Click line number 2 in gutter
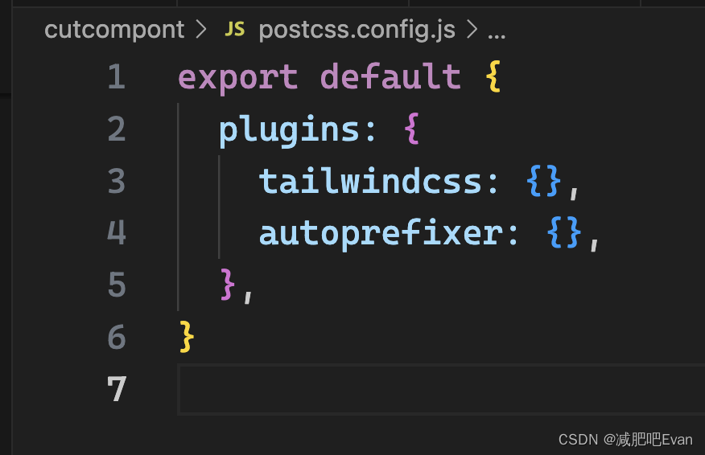Viewport: 705px width, 455px height. pyautogui.click(x=117, y=129)
